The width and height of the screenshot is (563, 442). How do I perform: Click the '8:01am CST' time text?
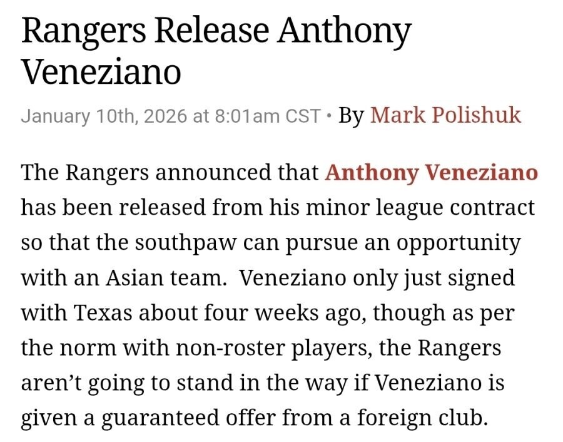[x=268, y=116]
